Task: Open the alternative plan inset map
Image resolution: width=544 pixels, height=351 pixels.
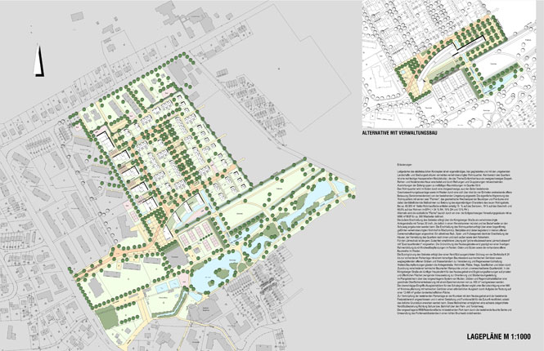Action: click(449, 64)
